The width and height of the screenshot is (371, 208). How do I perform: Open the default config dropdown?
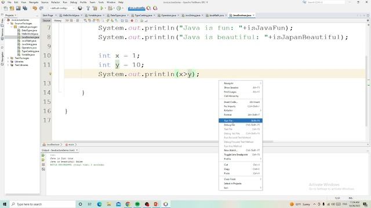coord(62,8)
